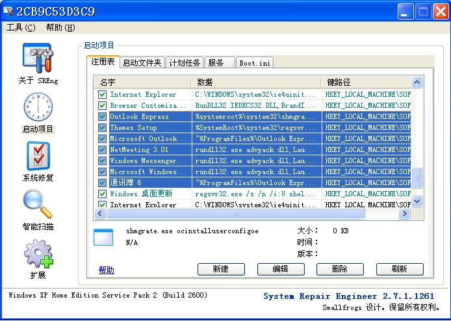Switch to the 服务 tab
Viewport: 451px width, 321px height.
220,62
